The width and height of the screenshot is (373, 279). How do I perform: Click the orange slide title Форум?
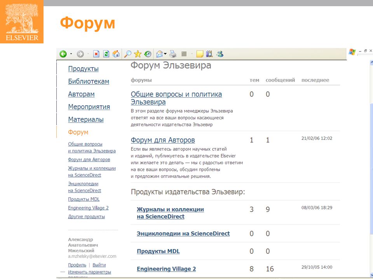(87, 23)
